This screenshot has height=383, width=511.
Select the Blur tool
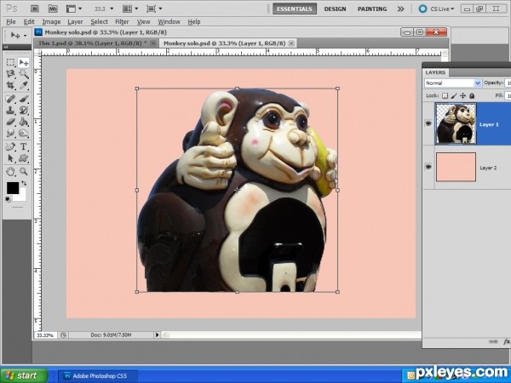coord(11,134)
